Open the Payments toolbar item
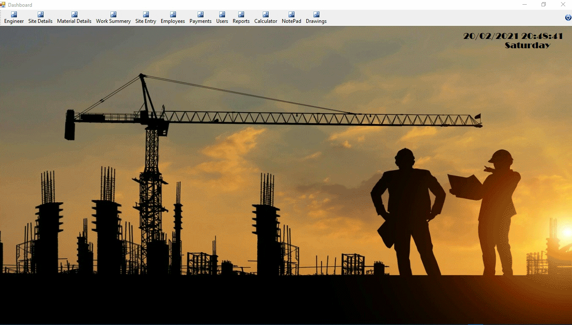The image size is (572, 325). [x=201, y=18]
